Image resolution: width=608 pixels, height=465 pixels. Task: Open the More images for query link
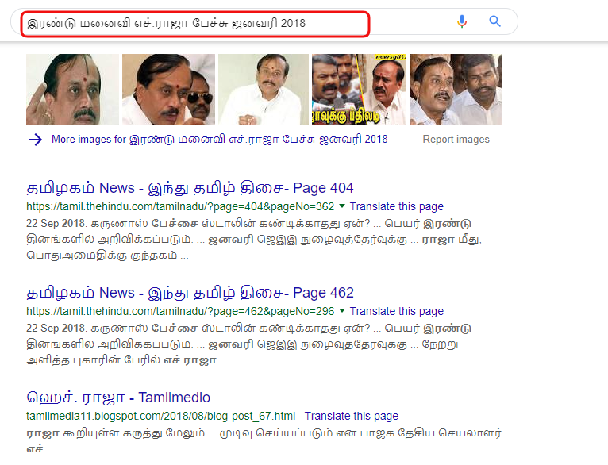pos(220,140)
